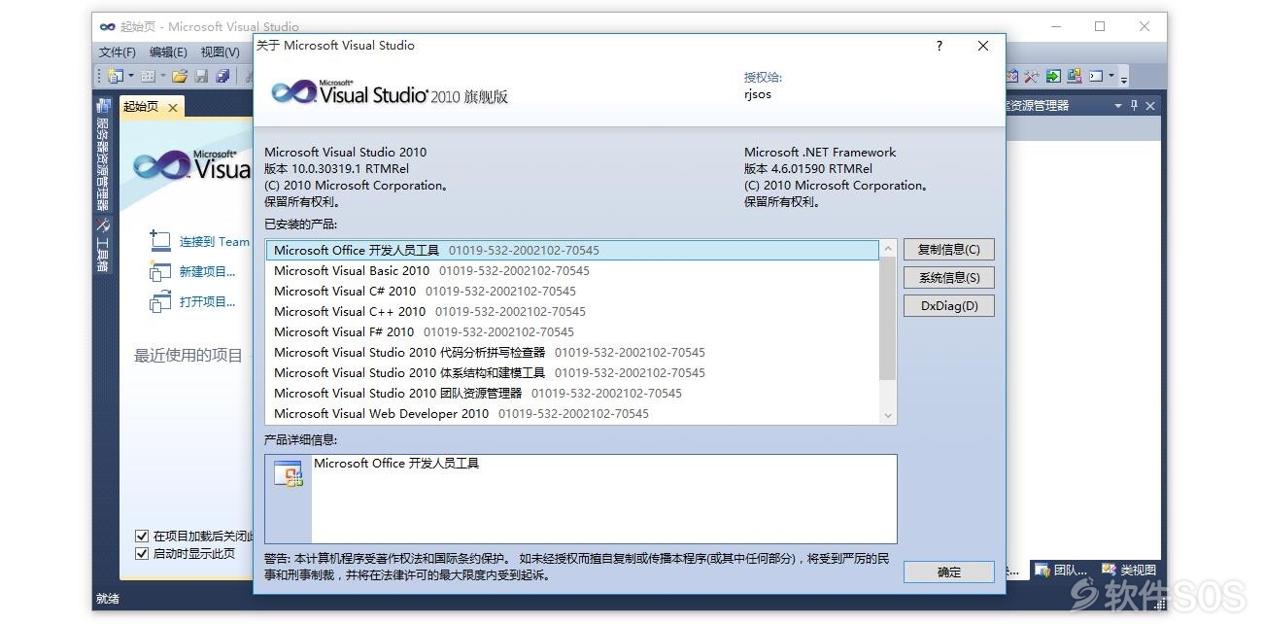The height and width of the screenshot is (624, 1264).
Task: Switch to the 团队 bottom panel tab
Action: tap(1061, 571)
